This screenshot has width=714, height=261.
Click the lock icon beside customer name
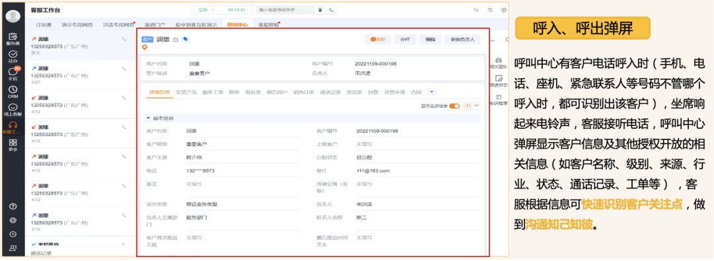pyautogui.click(x=176, y=40)
